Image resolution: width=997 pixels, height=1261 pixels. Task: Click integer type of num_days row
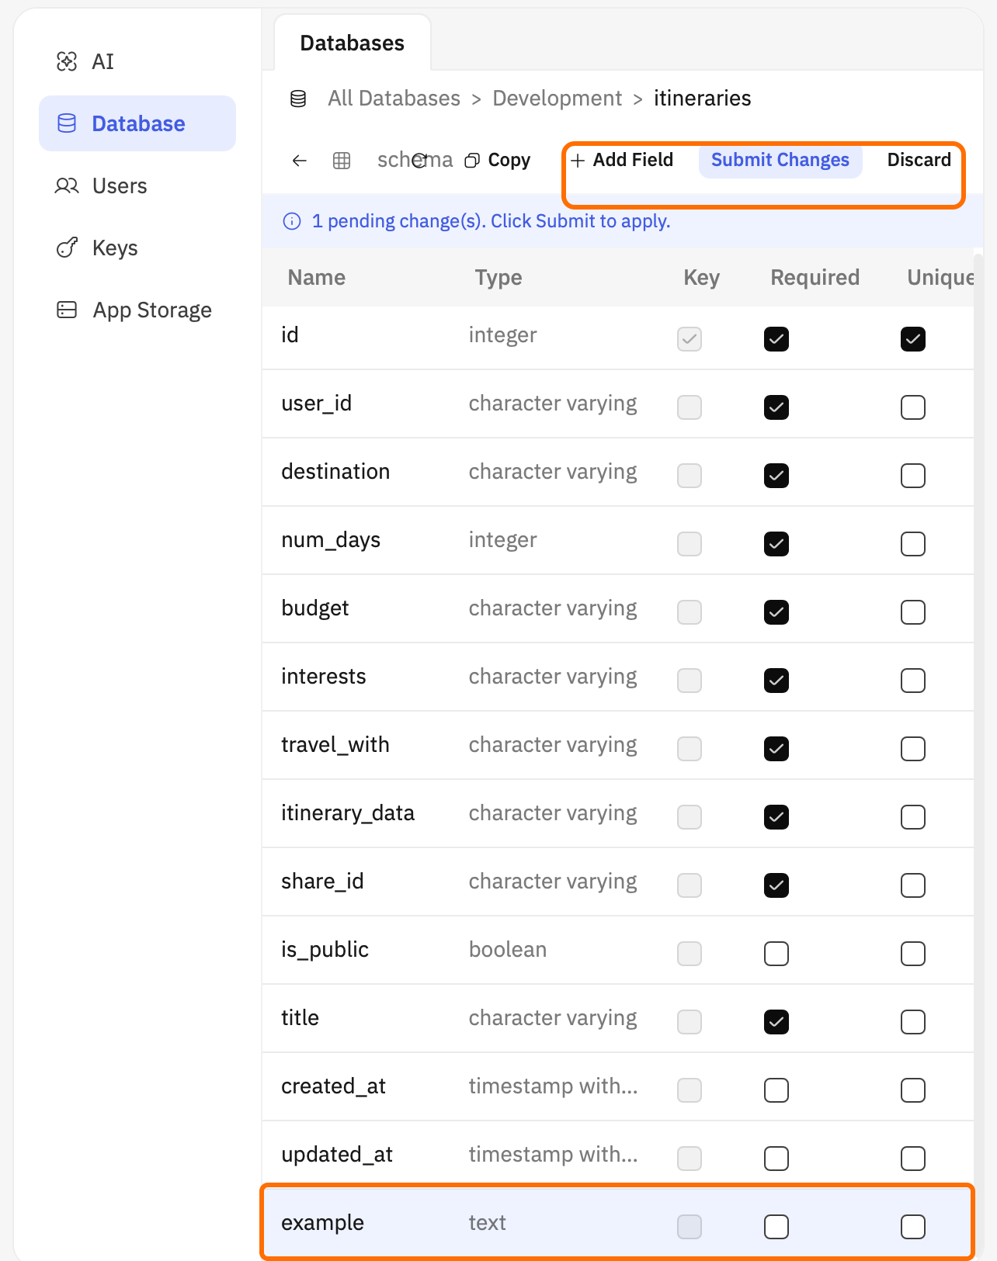503,540
